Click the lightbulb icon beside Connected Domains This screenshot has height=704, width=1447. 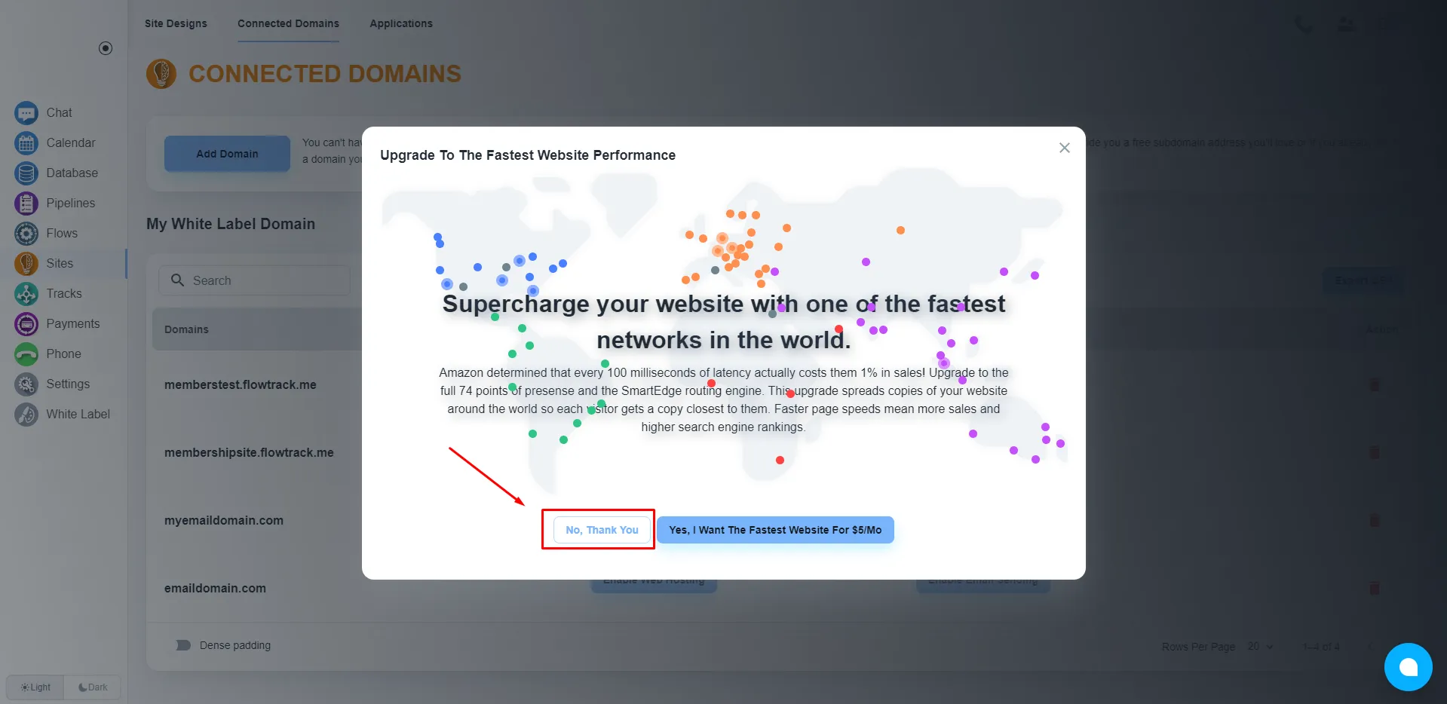[161, 74]
